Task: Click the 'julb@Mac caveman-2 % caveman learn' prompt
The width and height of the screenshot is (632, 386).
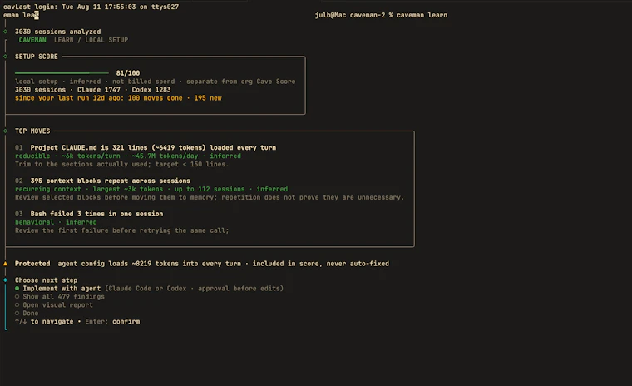Action: [x=381, y=15]
